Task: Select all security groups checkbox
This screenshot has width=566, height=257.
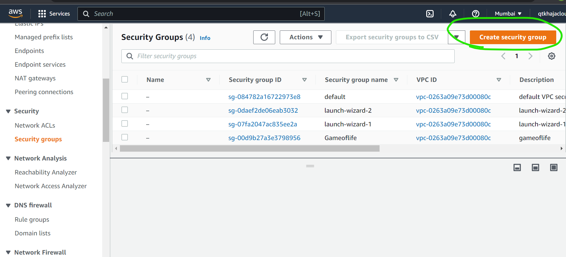Action: coord(125,79)
